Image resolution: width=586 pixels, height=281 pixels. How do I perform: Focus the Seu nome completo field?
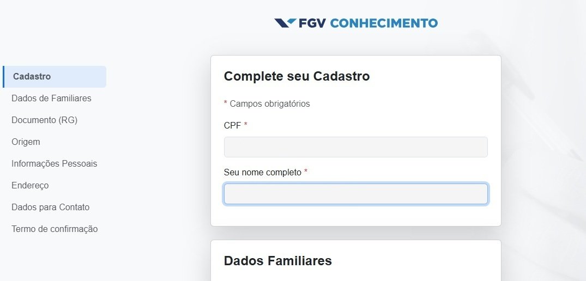point(356,194)
